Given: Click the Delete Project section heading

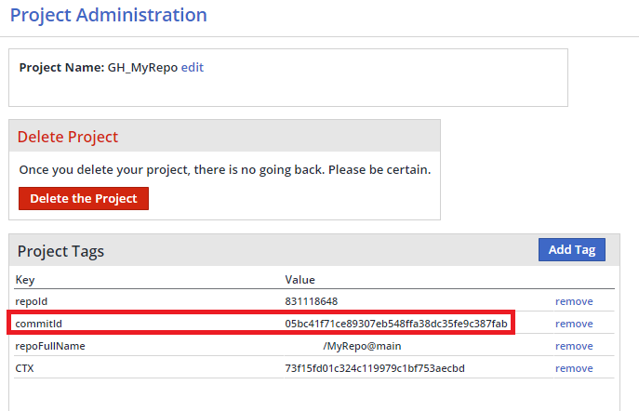Looking at the screenshot, I should coord(68,137).
